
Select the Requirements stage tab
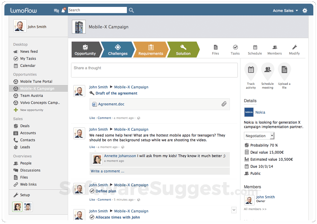tap(151, 50)
